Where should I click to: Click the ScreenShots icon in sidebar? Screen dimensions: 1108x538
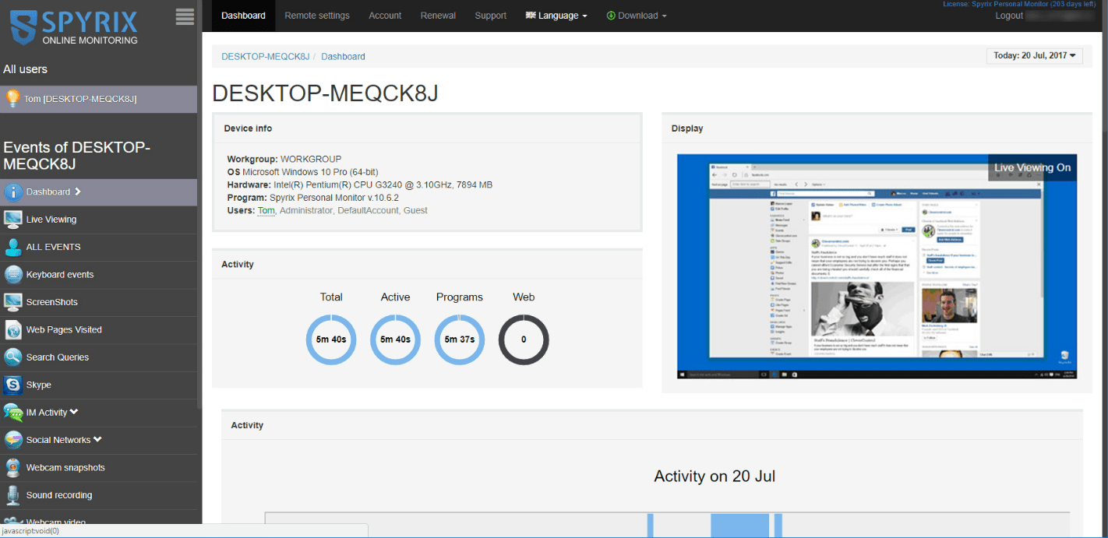(x=12, y=302)
